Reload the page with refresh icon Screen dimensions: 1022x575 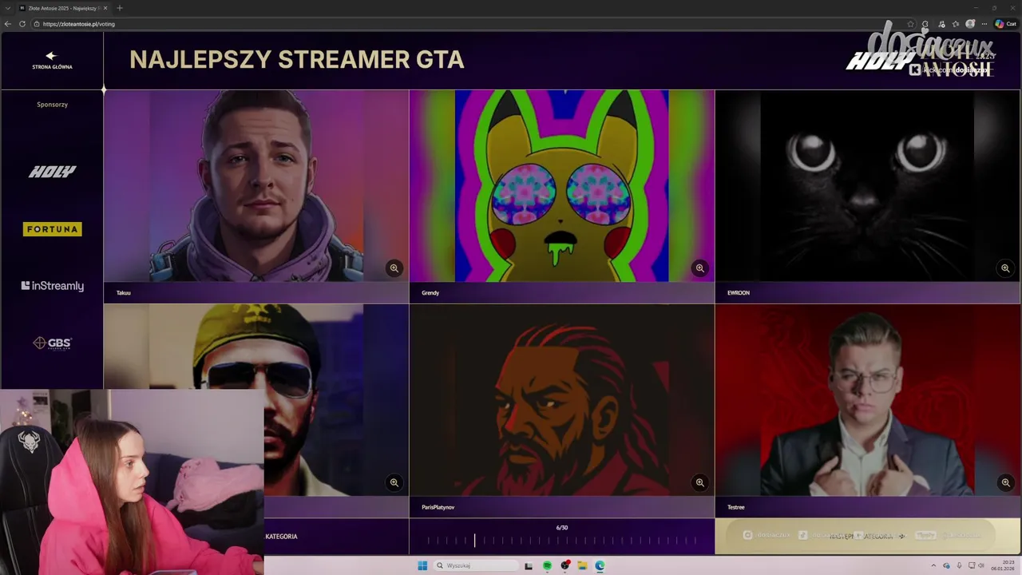coord(22,24)
